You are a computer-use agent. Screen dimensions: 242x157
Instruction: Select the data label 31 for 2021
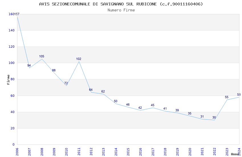[202, 117]
